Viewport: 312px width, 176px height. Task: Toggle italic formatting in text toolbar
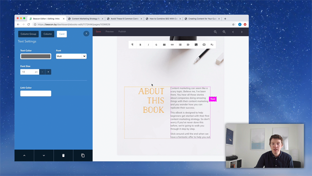click(148, 45)
